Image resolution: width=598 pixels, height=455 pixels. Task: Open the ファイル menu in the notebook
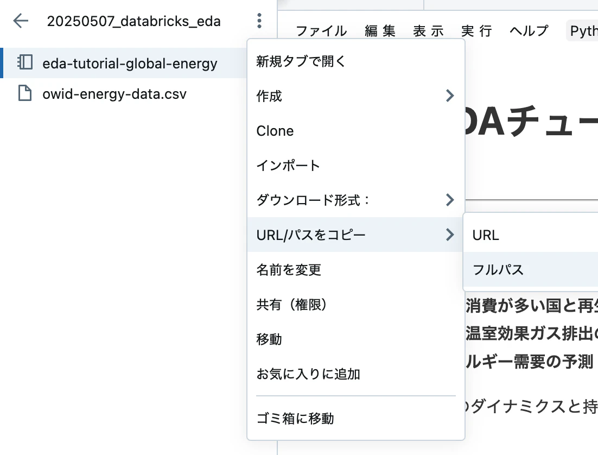[x=321, y=31]
